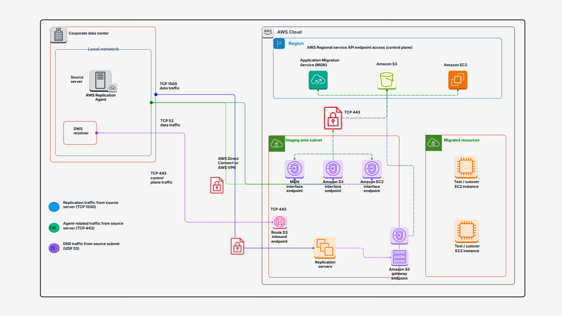Click the blue TCP 1500 connector dot
Screen dimensions: 562x316
(156, 94)
